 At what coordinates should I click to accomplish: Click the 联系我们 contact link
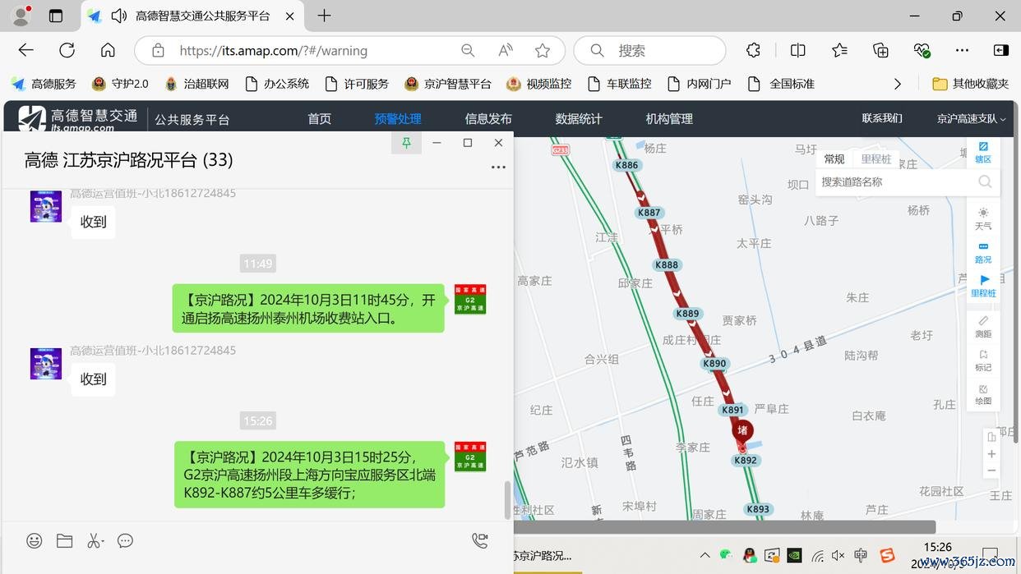tap(882, 118)
